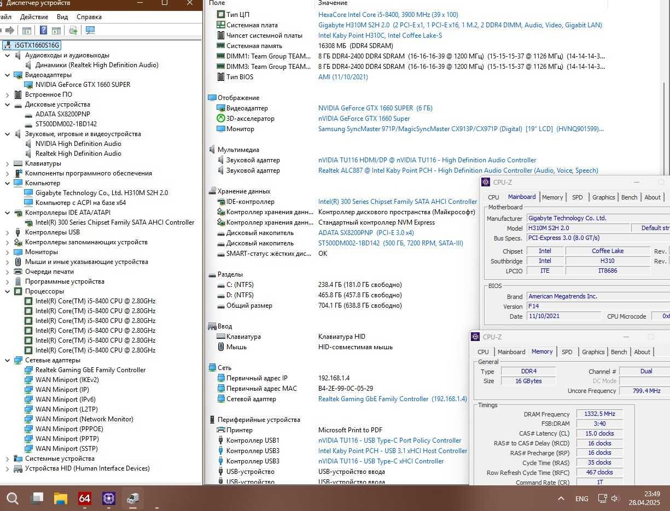Select the Очереди печати node
The image size is (670, 511).
(49, 272)
